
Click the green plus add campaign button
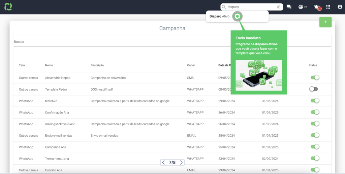(x=325, y=22)
